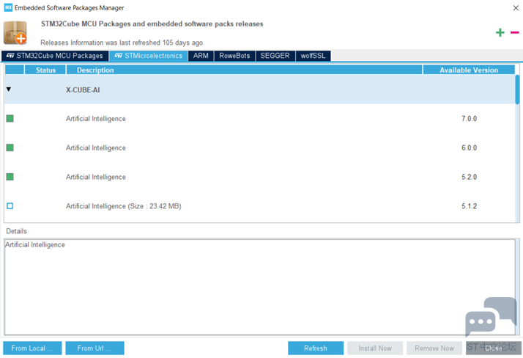Click the Install Now button
The image size is (523, 358).
[375, 348]
